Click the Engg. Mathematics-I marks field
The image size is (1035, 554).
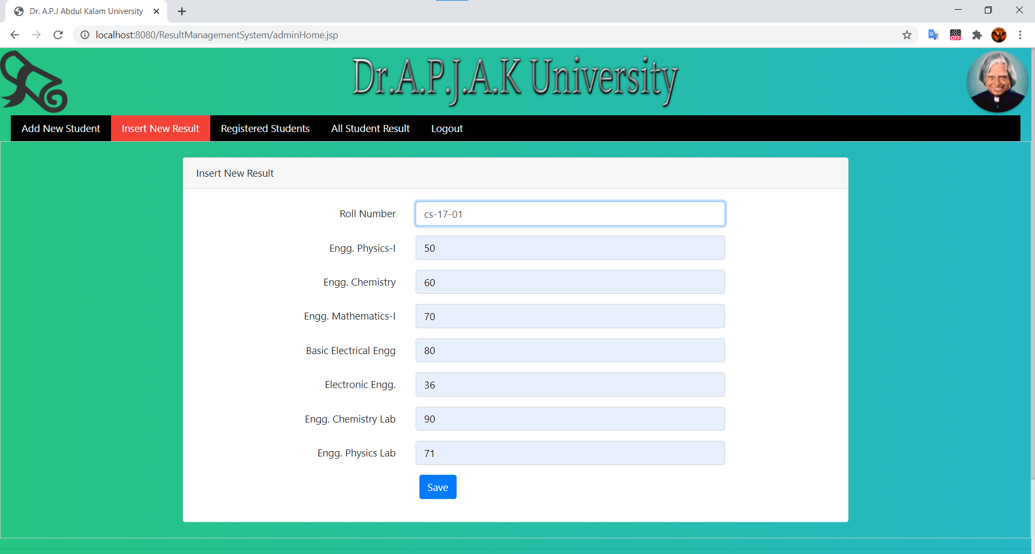pos(570,316)
